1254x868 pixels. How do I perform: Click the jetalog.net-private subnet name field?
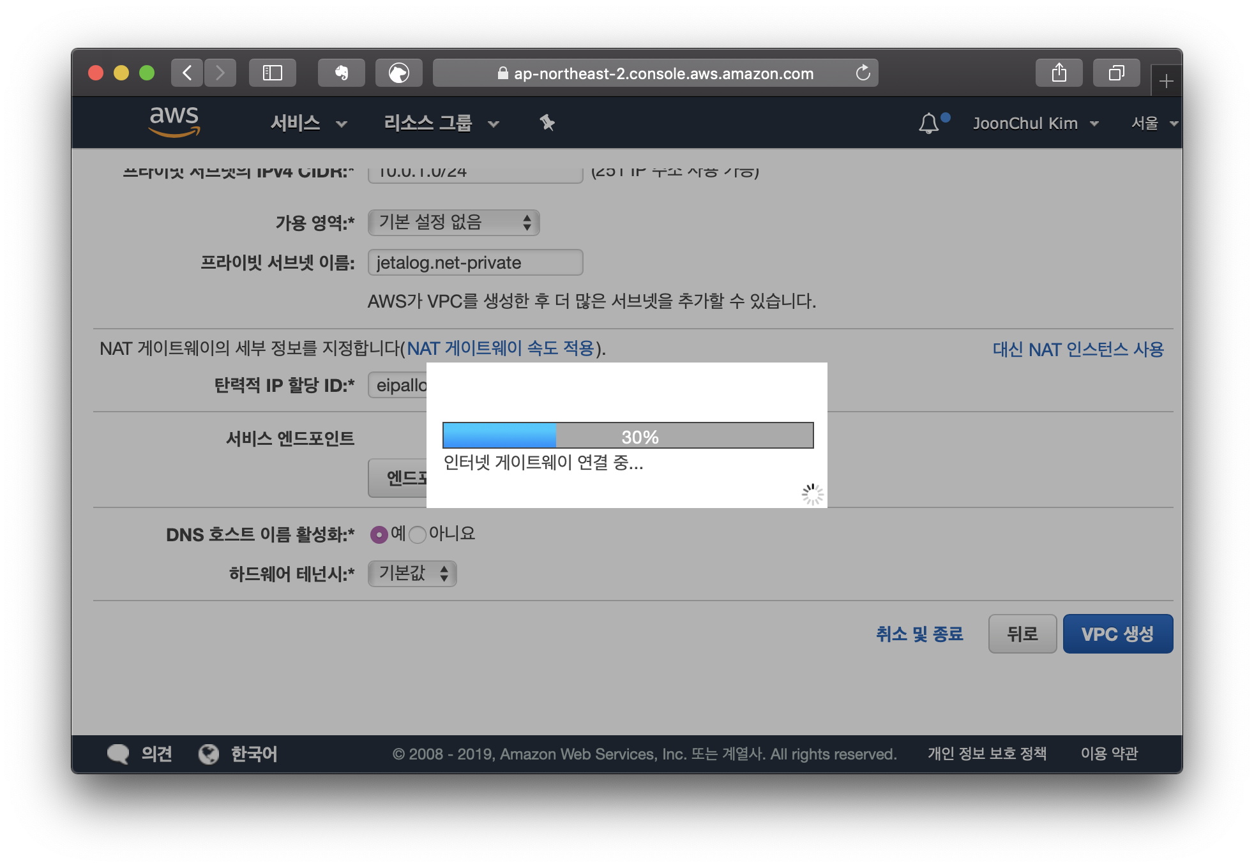[475, 262]
